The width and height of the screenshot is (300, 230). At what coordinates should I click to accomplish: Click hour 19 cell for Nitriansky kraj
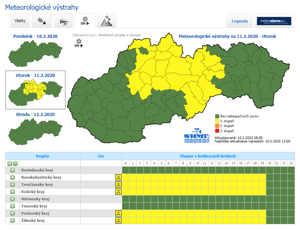262,199
